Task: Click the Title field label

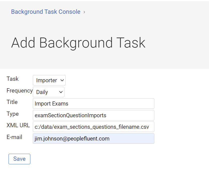Action: (12, 102)
